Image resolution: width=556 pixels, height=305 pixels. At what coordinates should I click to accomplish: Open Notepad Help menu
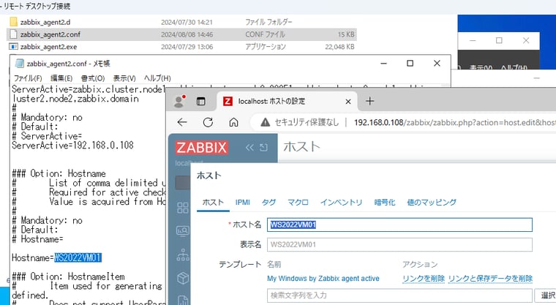[157, 78]
